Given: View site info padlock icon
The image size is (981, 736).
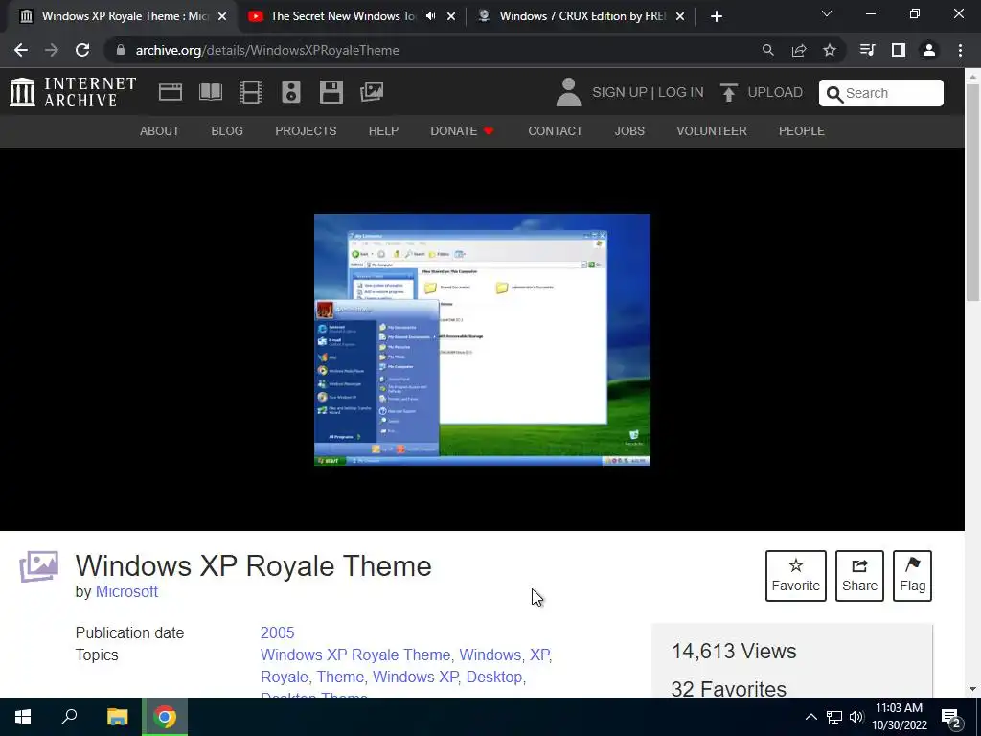Looking at the screenshot, I should pos(121,50).
